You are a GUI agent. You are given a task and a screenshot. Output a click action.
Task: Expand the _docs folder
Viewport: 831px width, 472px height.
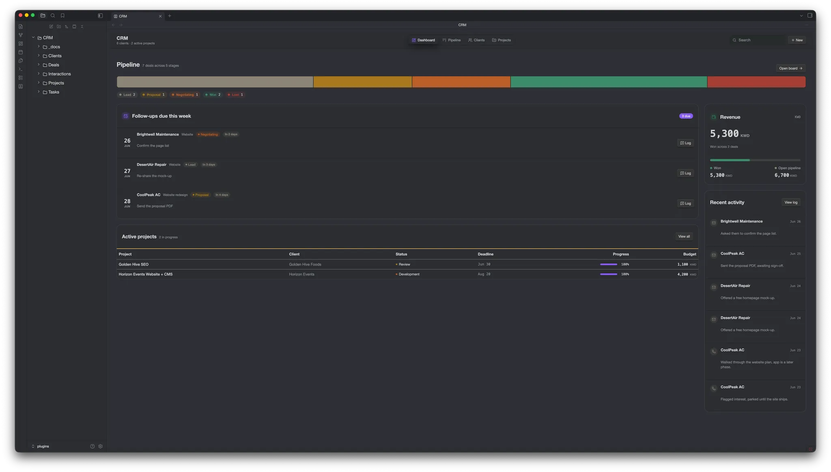point(39,47)
